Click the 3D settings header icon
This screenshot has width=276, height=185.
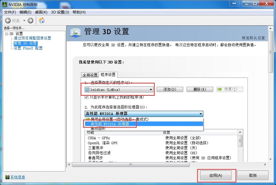point(75,32)
